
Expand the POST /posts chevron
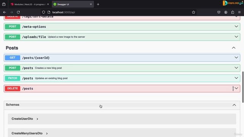pyautogui.click(x=236, y=68)
